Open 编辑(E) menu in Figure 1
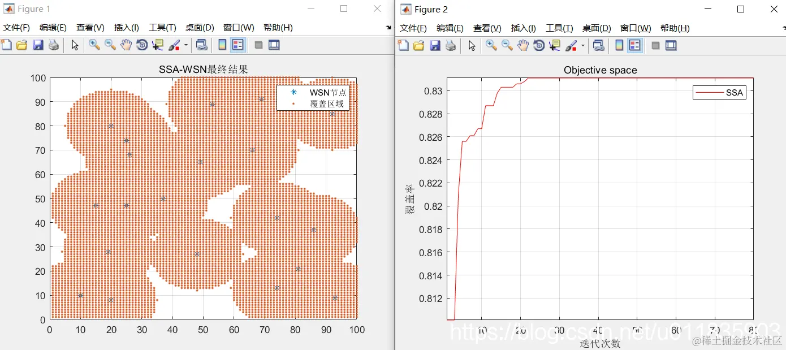This screenshot has width=786, height=350. coord(53,28)
